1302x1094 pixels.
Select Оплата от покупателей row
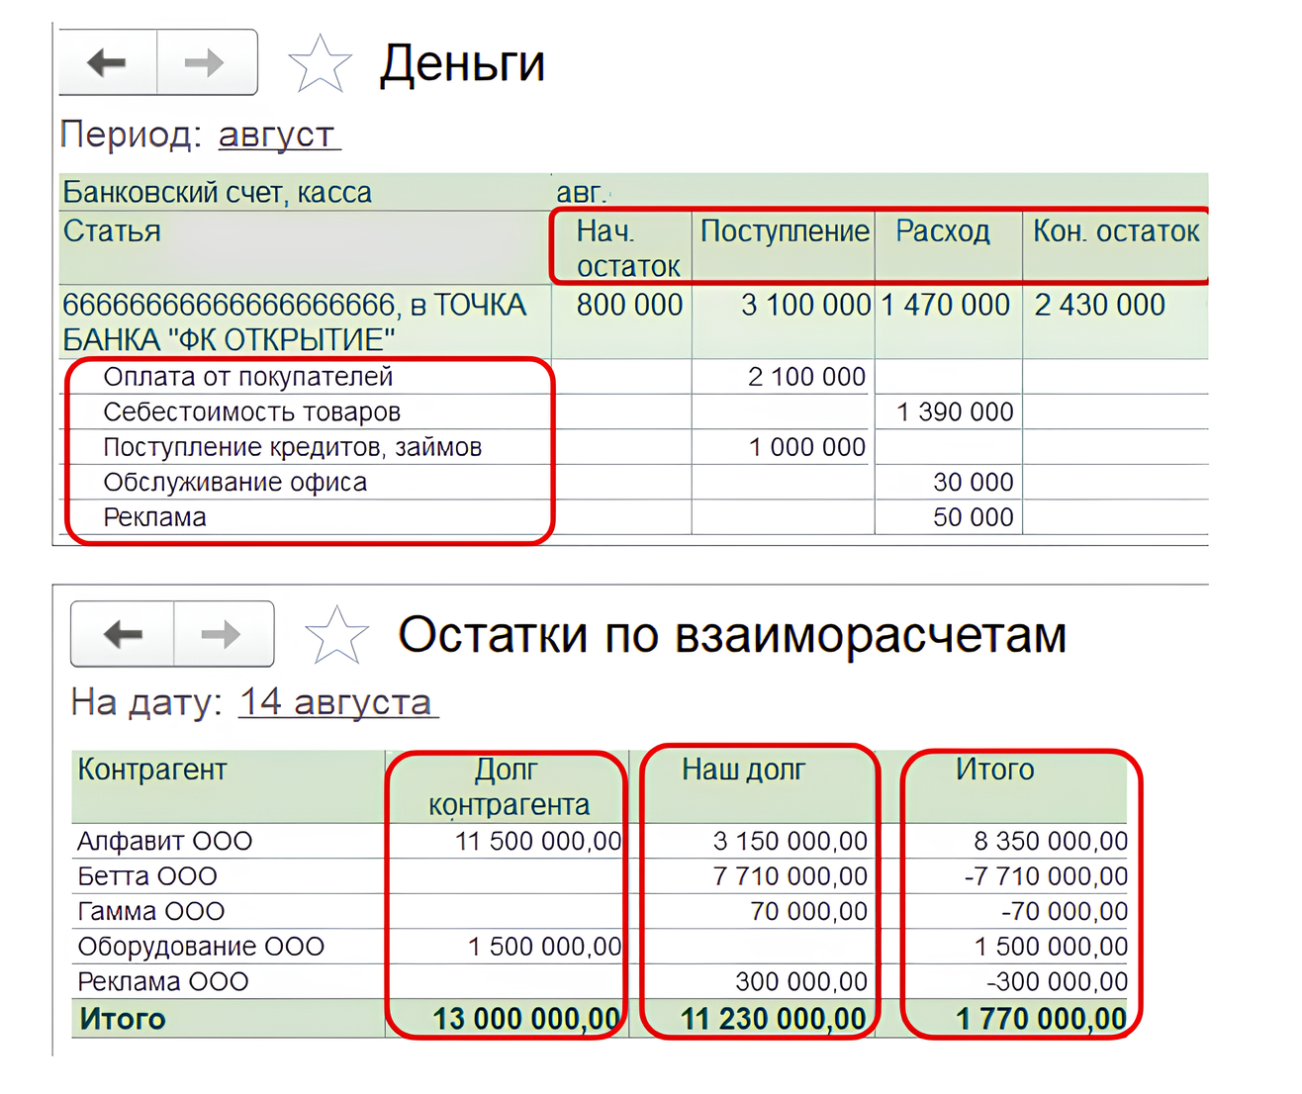pos(248,377)
